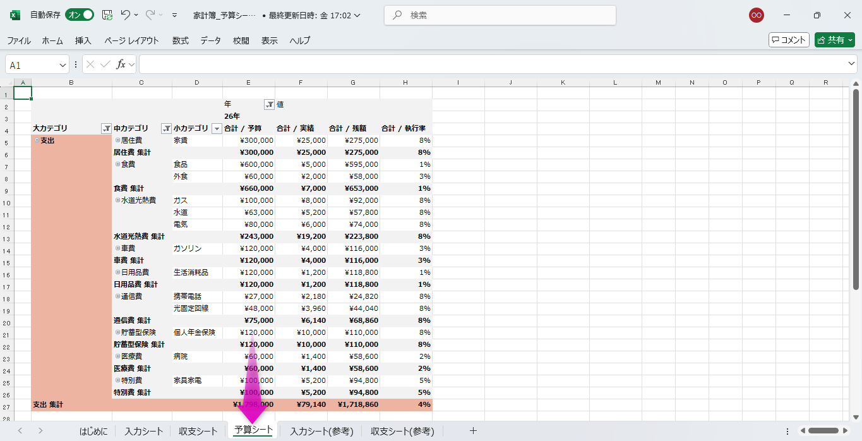Collapse the 水道光熱費 group
The width and height of the screenshot is (862, 441).
(117, 200)
